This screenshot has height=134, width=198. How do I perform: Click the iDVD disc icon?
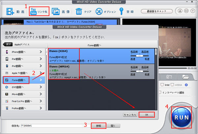point(7,87)
